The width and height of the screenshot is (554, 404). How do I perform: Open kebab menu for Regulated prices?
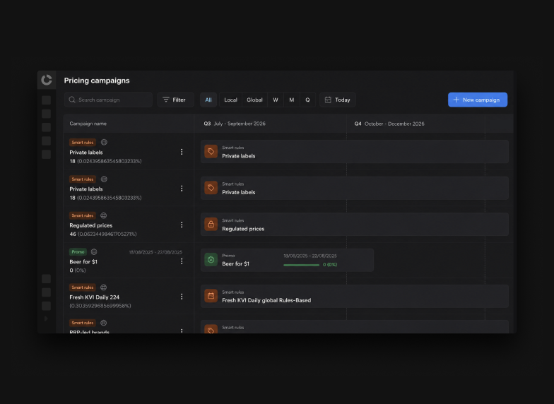tap(182, 225)
